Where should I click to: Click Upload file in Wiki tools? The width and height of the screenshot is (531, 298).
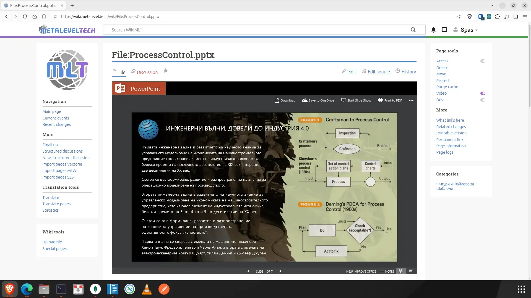click(52, 242)
